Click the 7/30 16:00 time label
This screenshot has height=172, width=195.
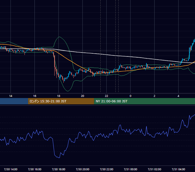(x=35, y=169)
